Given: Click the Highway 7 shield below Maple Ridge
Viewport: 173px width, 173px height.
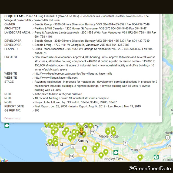Looking at the screenshot, I should (125, 143).
